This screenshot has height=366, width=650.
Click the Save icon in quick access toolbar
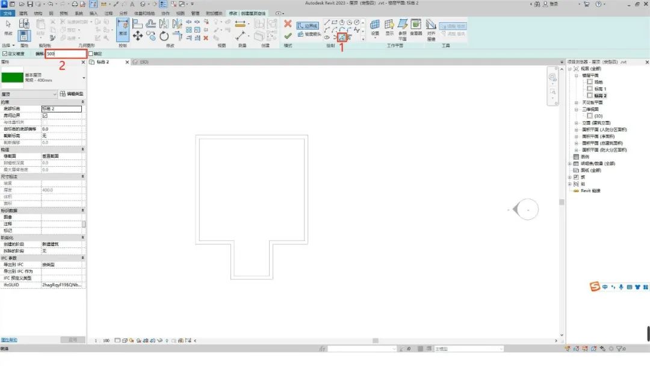[31, 4]
